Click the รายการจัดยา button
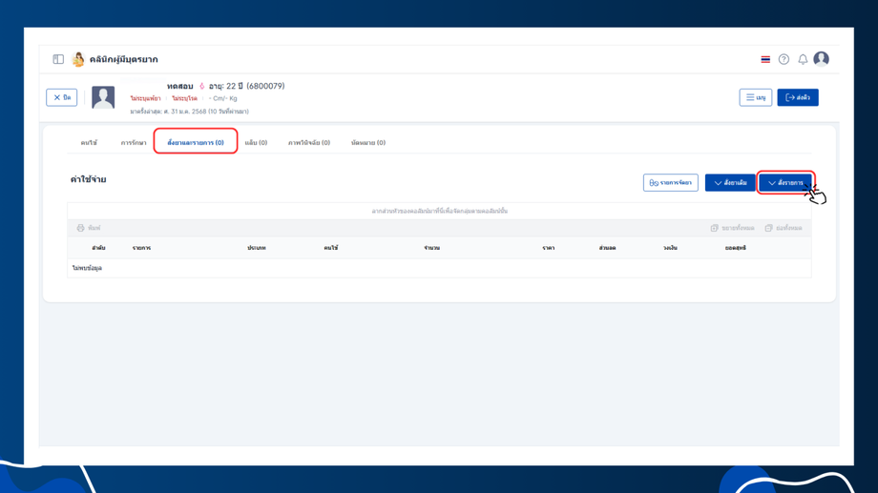Screen dimensions: 878x493 (x=671, y=182)
